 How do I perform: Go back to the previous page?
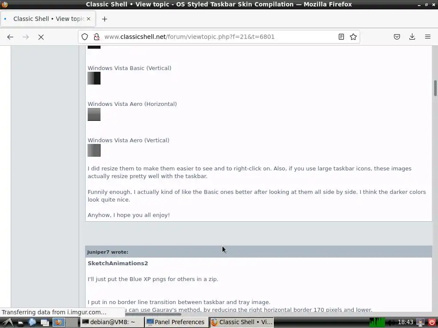(10, 37)
